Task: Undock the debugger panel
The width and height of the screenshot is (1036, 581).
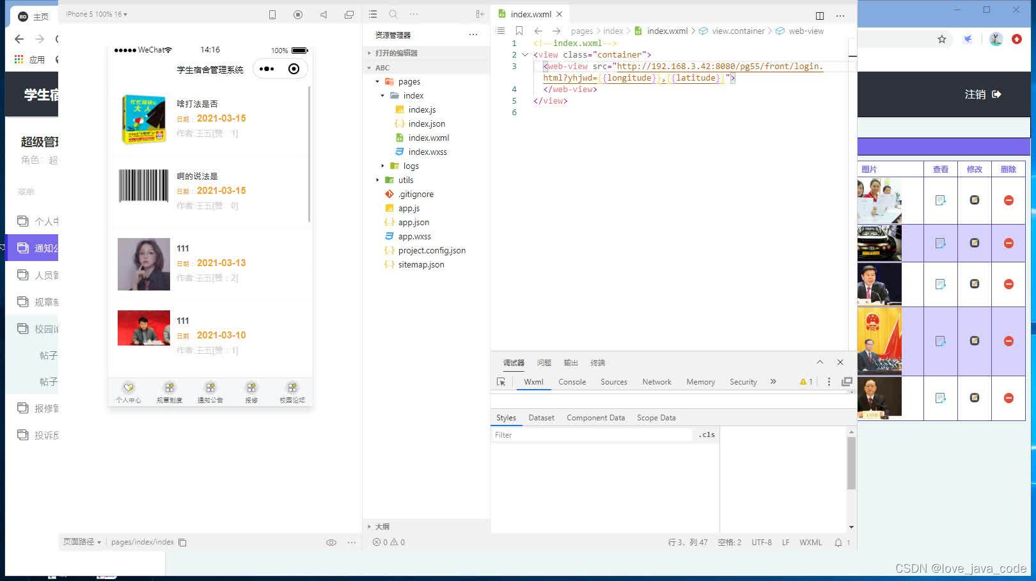Action: [847, 382]
